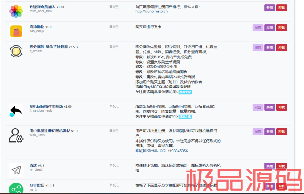Viewport: 304px width, 194px height.
Task: Click the sao_daoju plugin identifier
Action: click(36, 31)
